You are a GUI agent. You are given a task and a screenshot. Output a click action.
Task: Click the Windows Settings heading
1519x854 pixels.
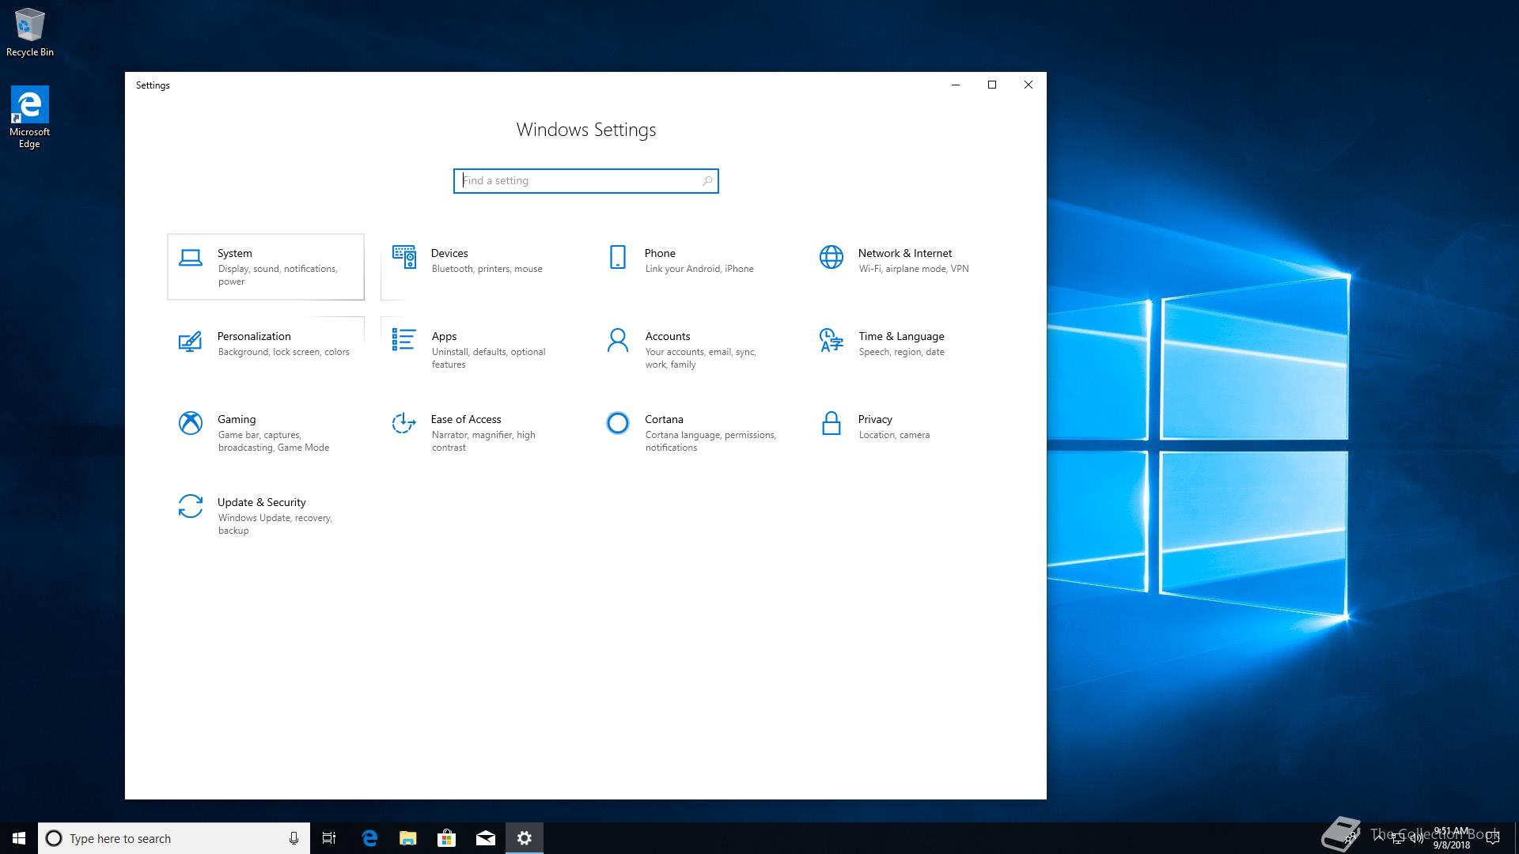coord(586,130)
